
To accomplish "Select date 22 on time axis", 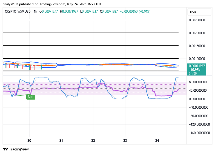I will [93, 140].
